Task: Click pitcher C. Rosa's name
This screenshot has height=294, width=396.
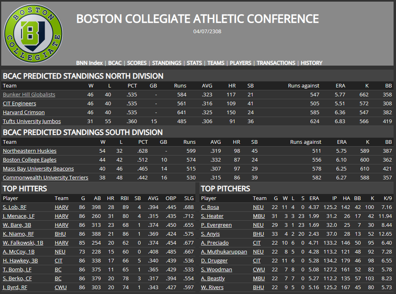Action: [x=210, y=207]
